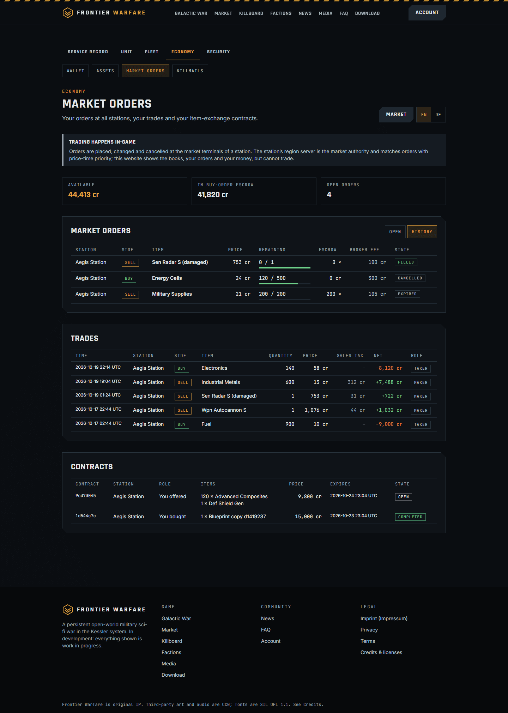Image resolution: width=508 pixels, height=713 pixels.
Task: Click the Energy Cells remaining progress bar
Action: tap(285, 284)
